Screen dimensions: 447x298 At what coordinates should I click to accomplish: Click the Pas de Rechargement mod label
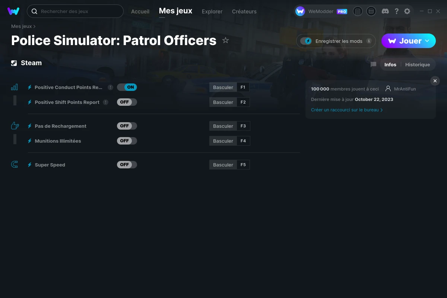pos(60,126)
